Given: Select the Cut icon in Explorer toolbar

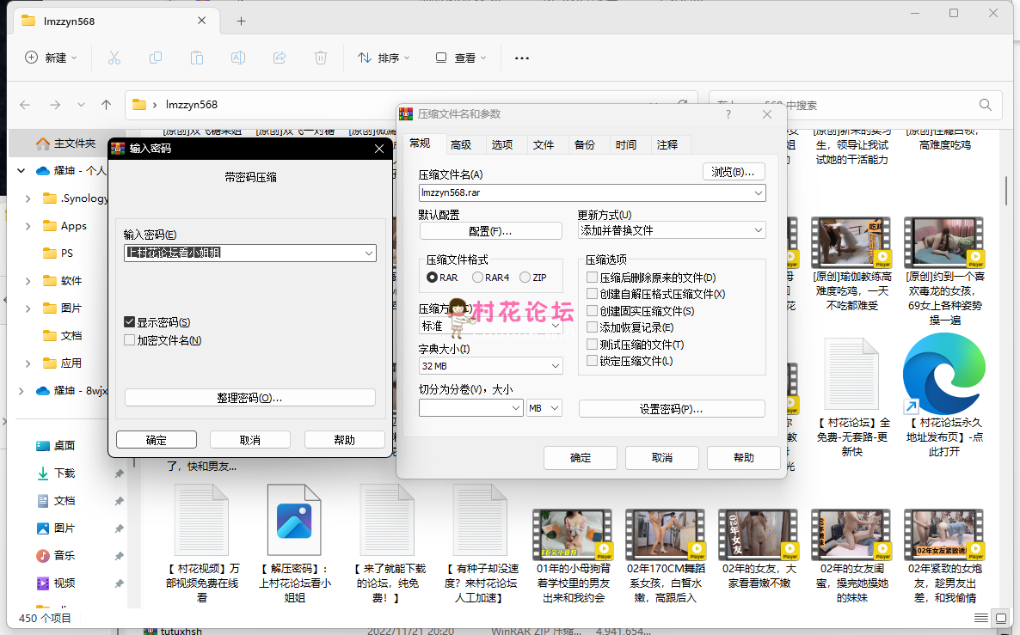Looking at the screenshot, I should coord(114,58).
